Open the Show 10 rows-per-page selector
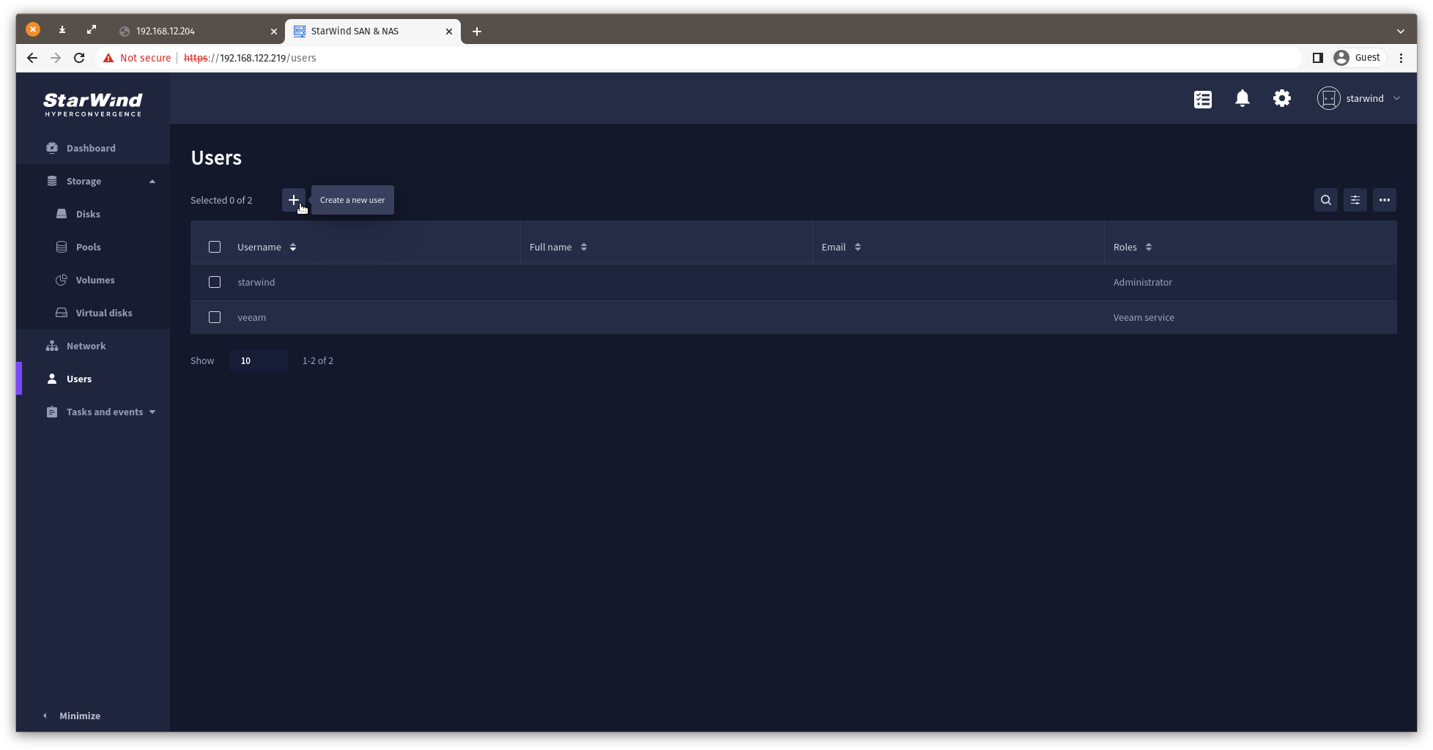 click(x=258, y=360)
